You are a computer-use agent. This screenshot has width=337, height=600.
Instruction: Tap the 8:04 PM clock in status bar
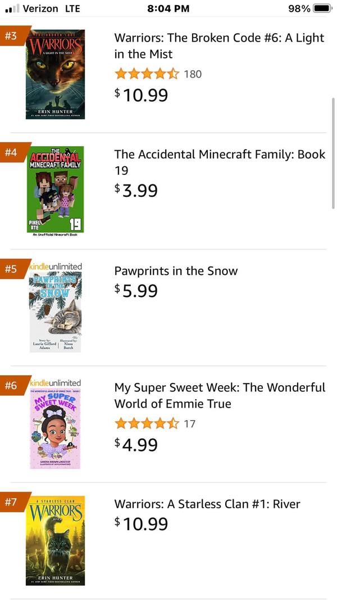coord(168,8)
